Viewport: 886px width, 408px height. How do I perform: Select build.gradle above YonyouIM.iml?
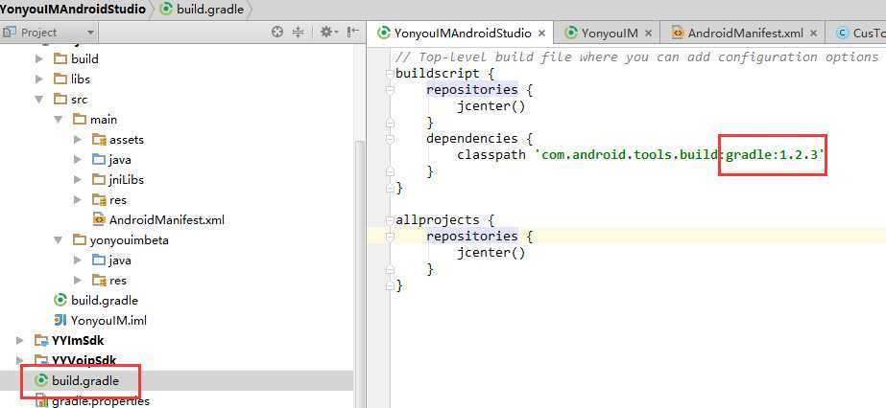tap(105, 301)
